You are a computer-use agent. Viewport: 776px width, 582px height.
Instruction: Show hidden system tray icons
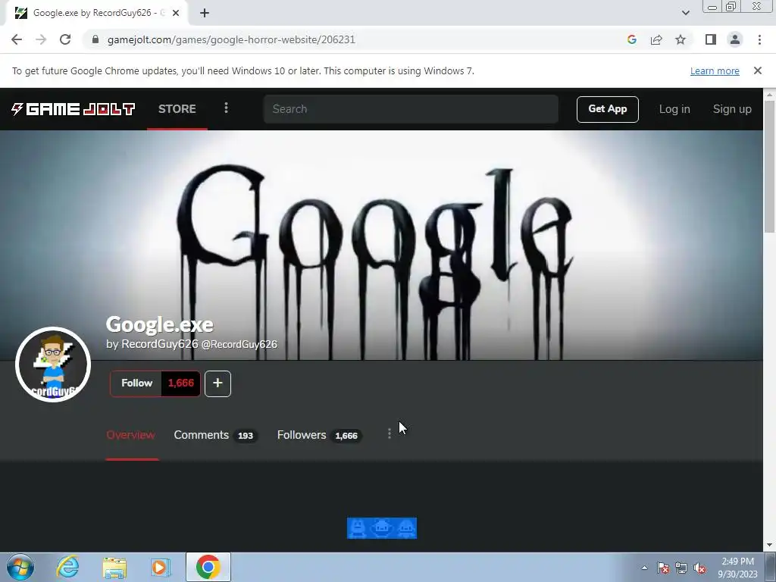pos(644,568)
